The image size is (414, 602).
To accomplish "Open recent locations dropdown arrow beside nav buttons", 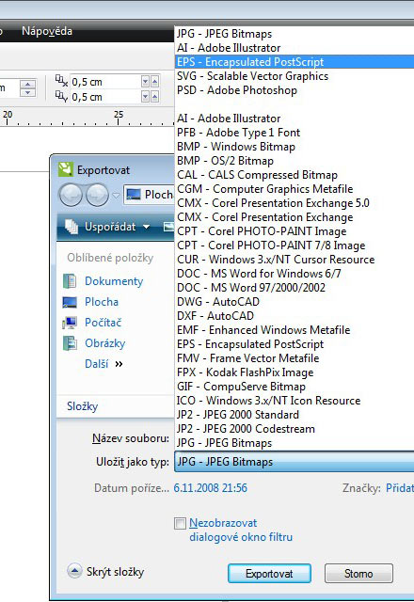I will [x=116, y=196].
